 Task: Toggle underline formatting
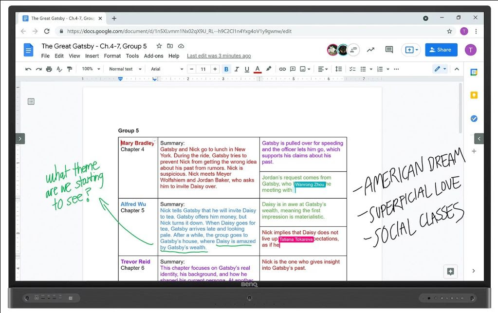[x=247, y=69]
